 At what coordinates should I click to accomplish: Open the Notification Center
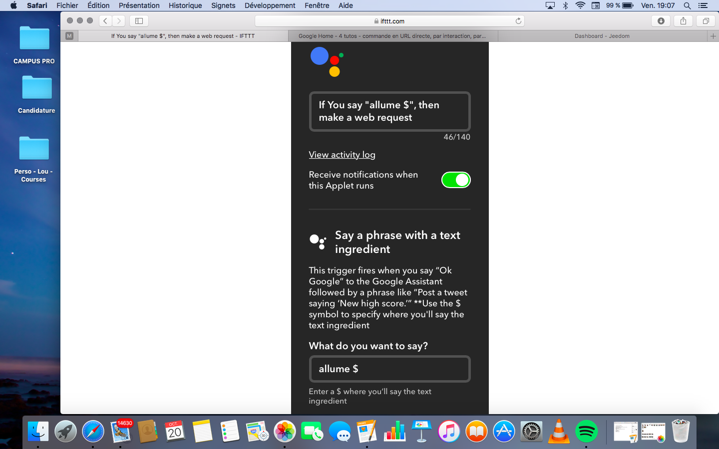click(703, 5)
